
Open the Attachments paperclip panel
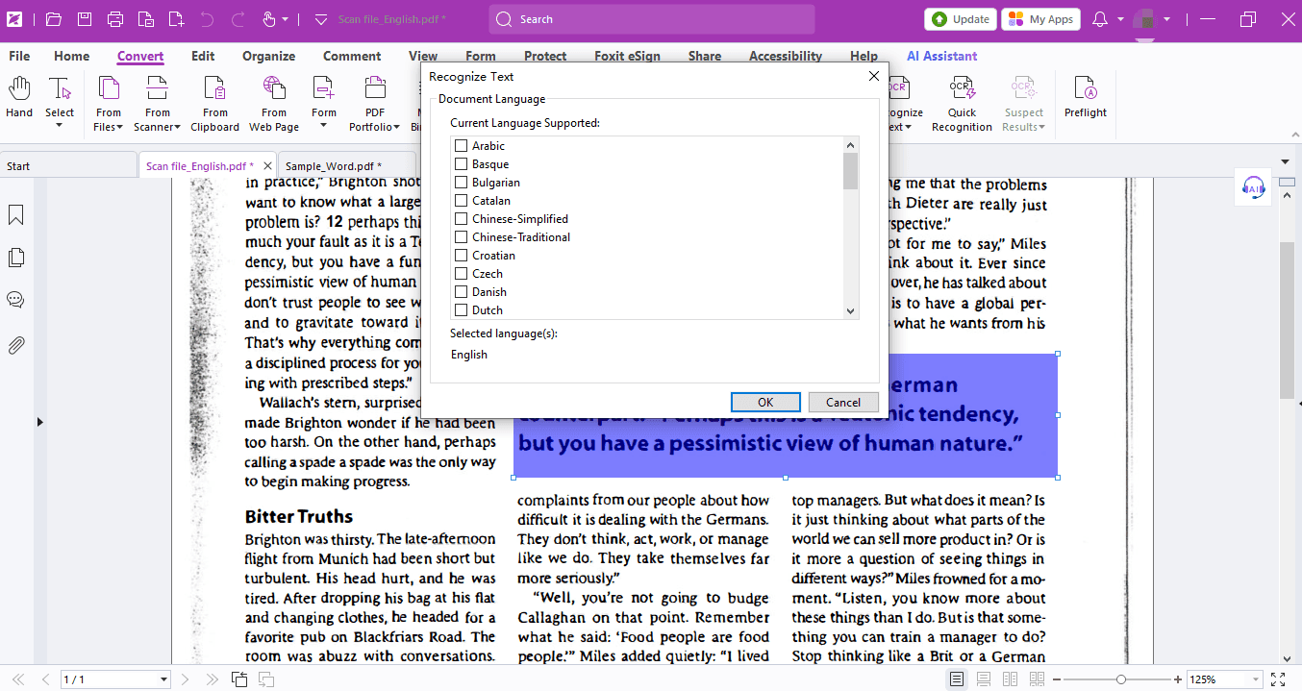point(15,344)
